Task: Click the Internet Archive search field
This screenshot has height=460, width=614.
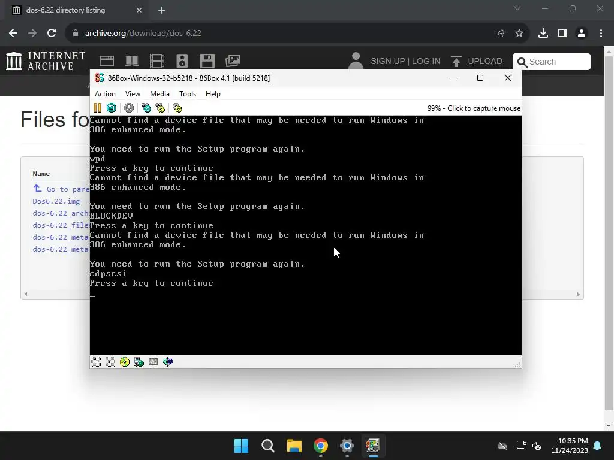Action: coord(552,62)
